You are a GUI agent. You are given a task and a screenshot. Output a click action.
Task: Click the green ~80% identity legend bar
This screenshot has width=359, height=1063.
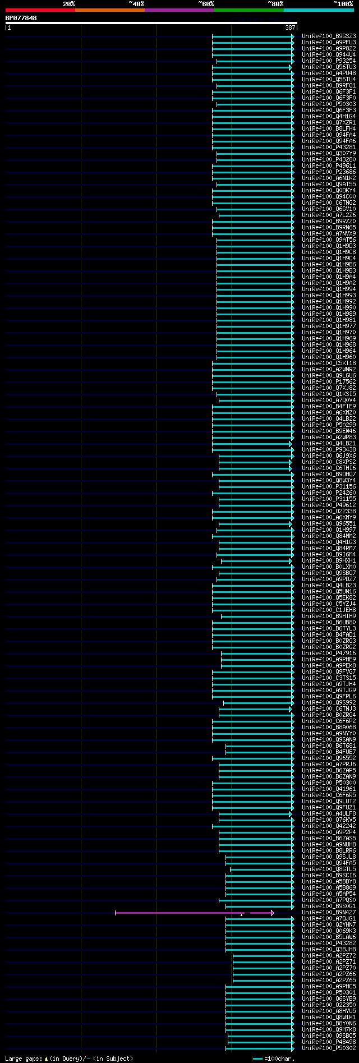(249, 10)
